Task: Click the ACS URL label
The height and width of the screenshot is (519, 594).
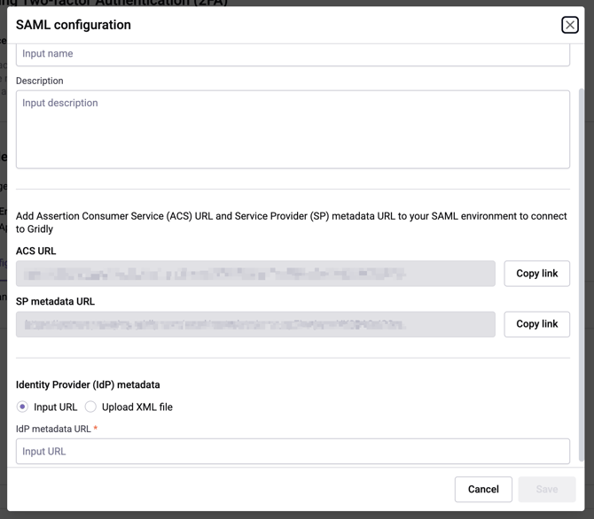Action: click(x=36, y=252)
